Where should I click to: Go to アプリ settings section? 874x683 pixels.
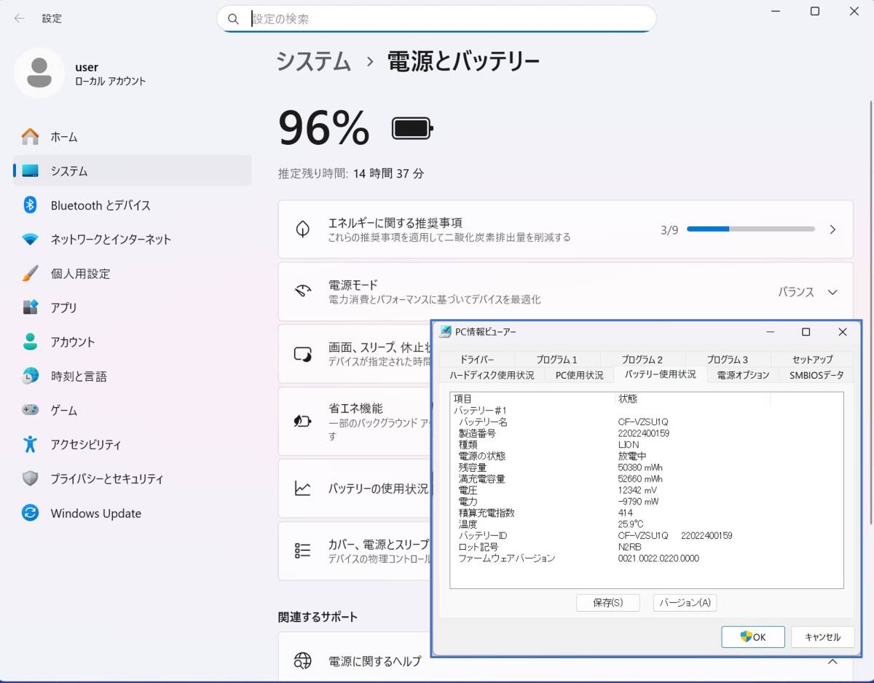(63, 308)
